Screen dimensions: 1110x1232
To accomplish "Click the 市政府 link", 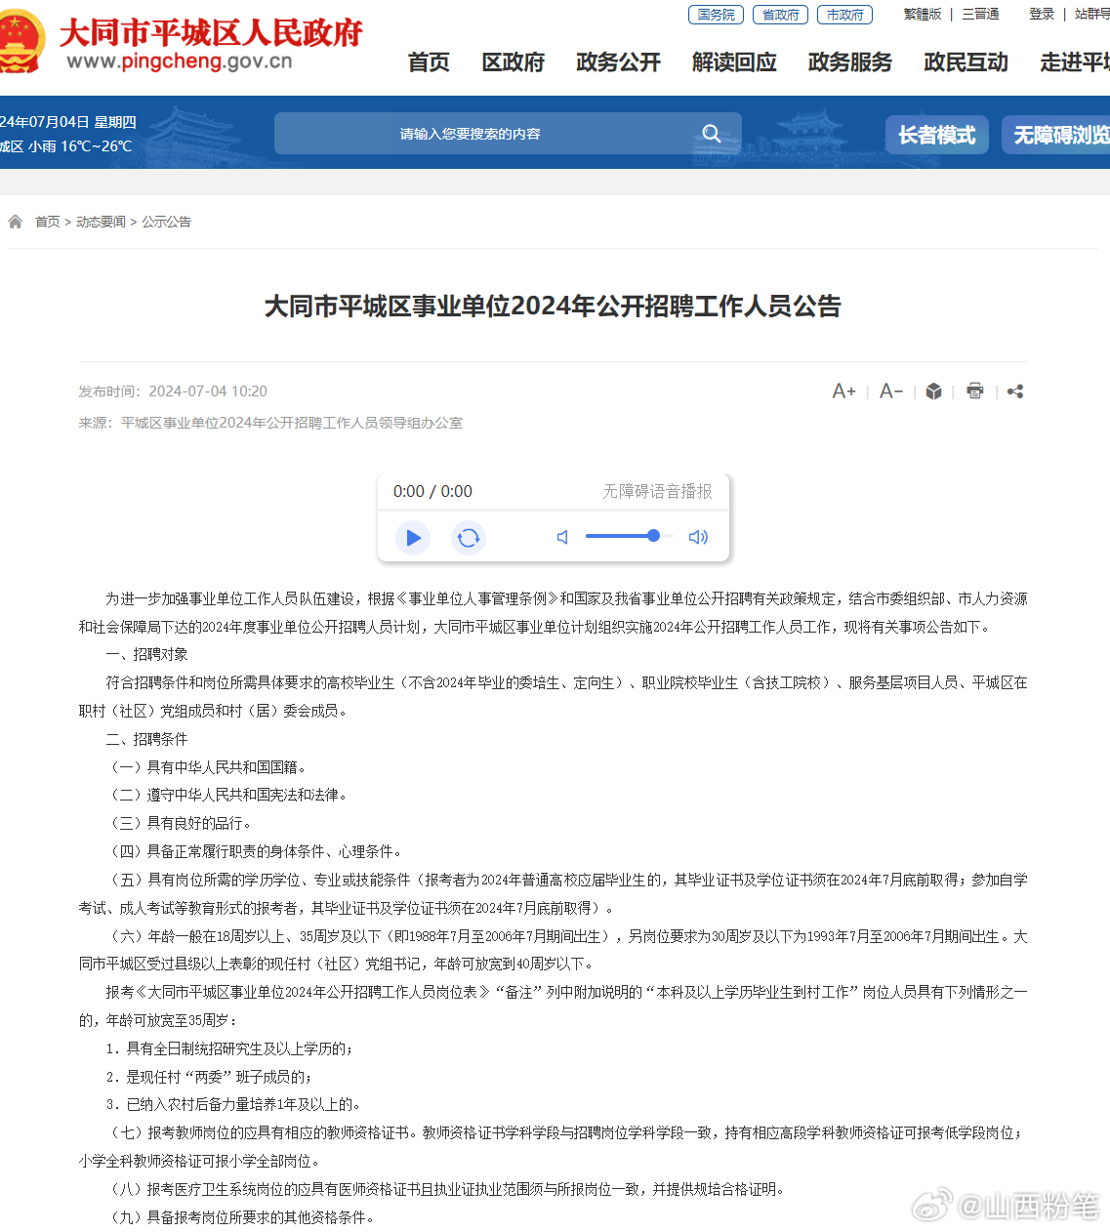I will [845, 15].
